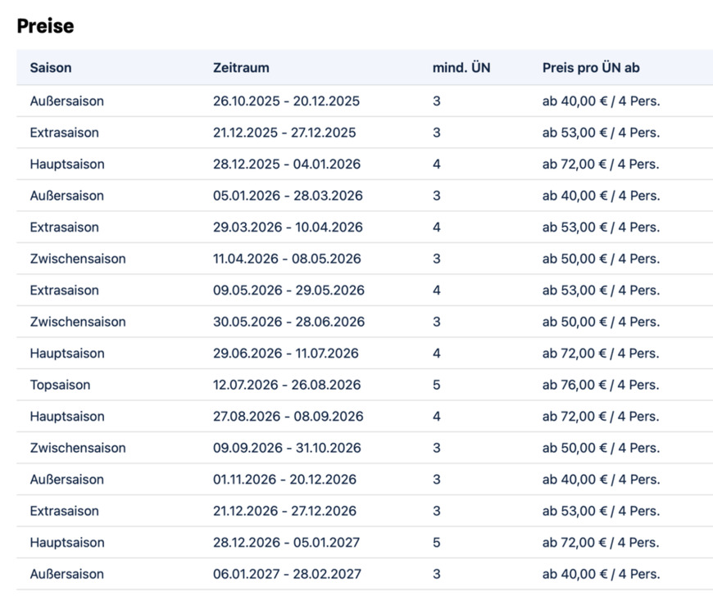Select period 11.04.2026 - 08.05.2026
This screenshot has width=713, height=614.
click(x=287, y=259)
